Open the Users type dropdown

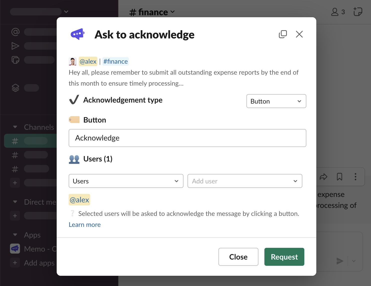point(126,181)
